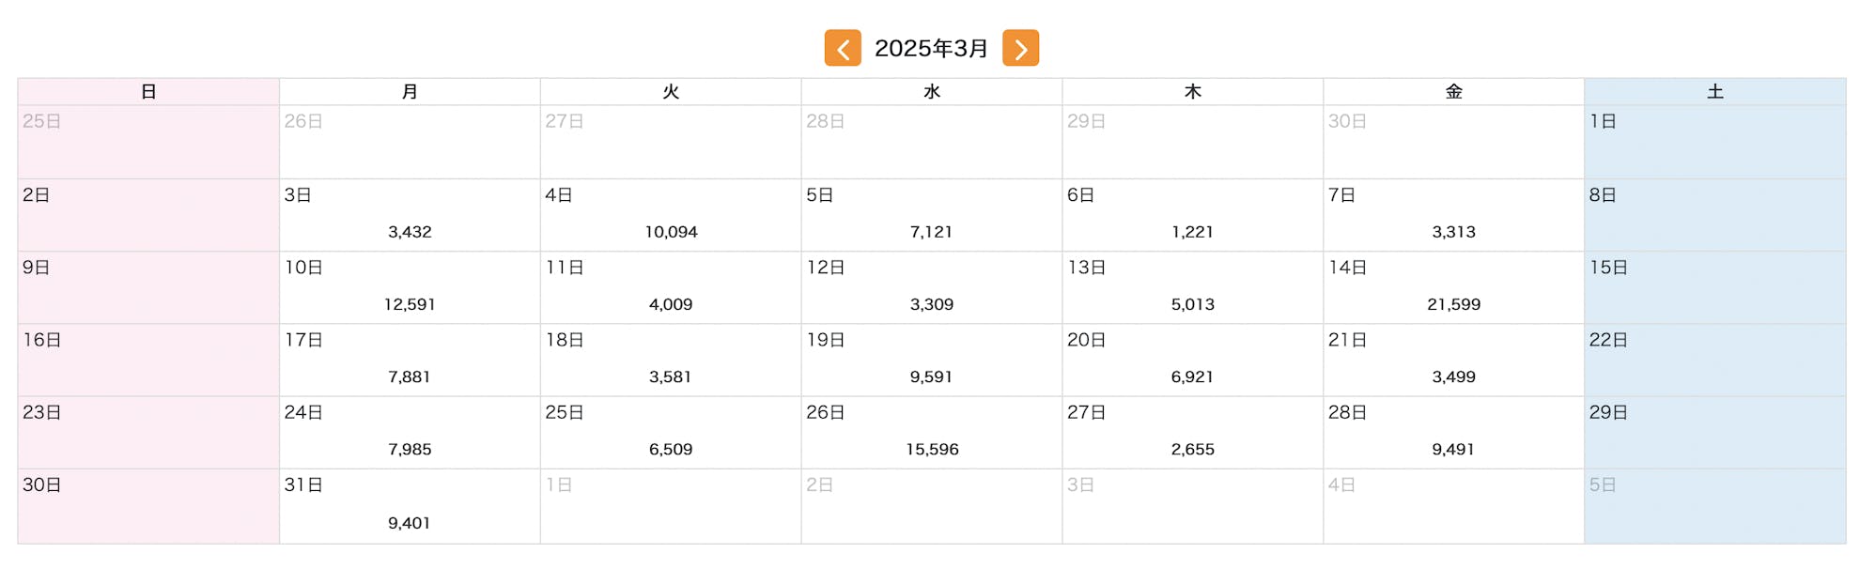Select the 19日 cell with 9,591
The width and height of the screenshot is (1860, 584).
[932, 361]
